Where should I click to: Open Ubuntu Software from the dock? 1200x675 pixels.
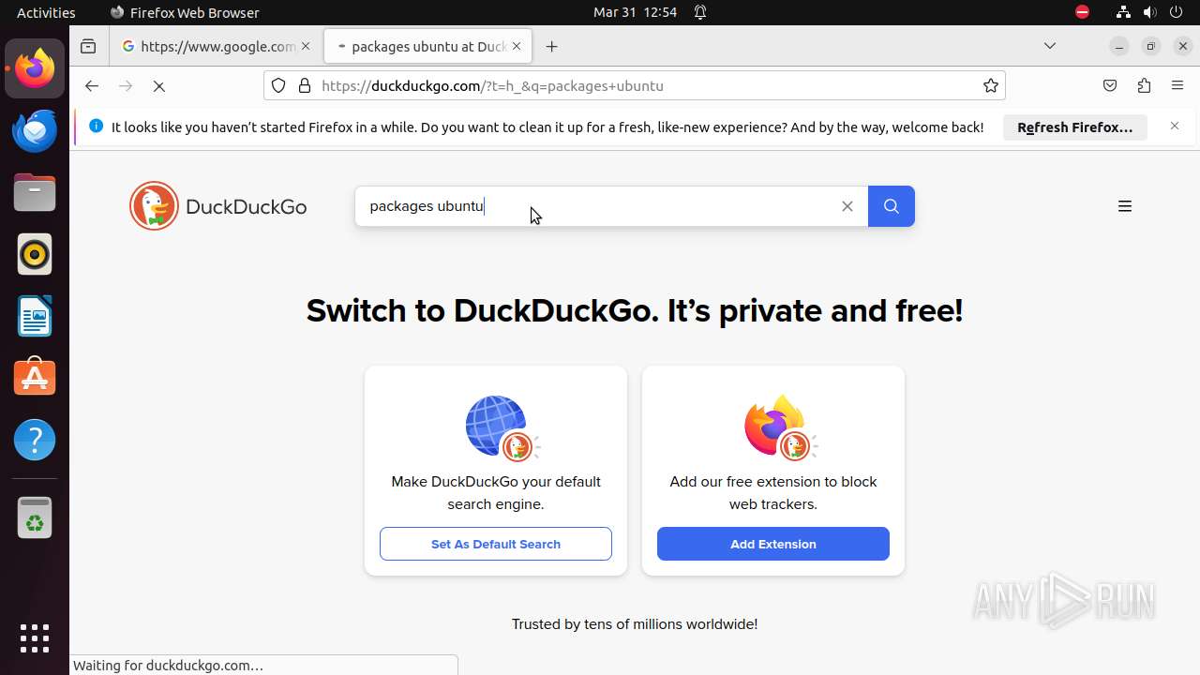pyautogui.click(x=35, y=378)
